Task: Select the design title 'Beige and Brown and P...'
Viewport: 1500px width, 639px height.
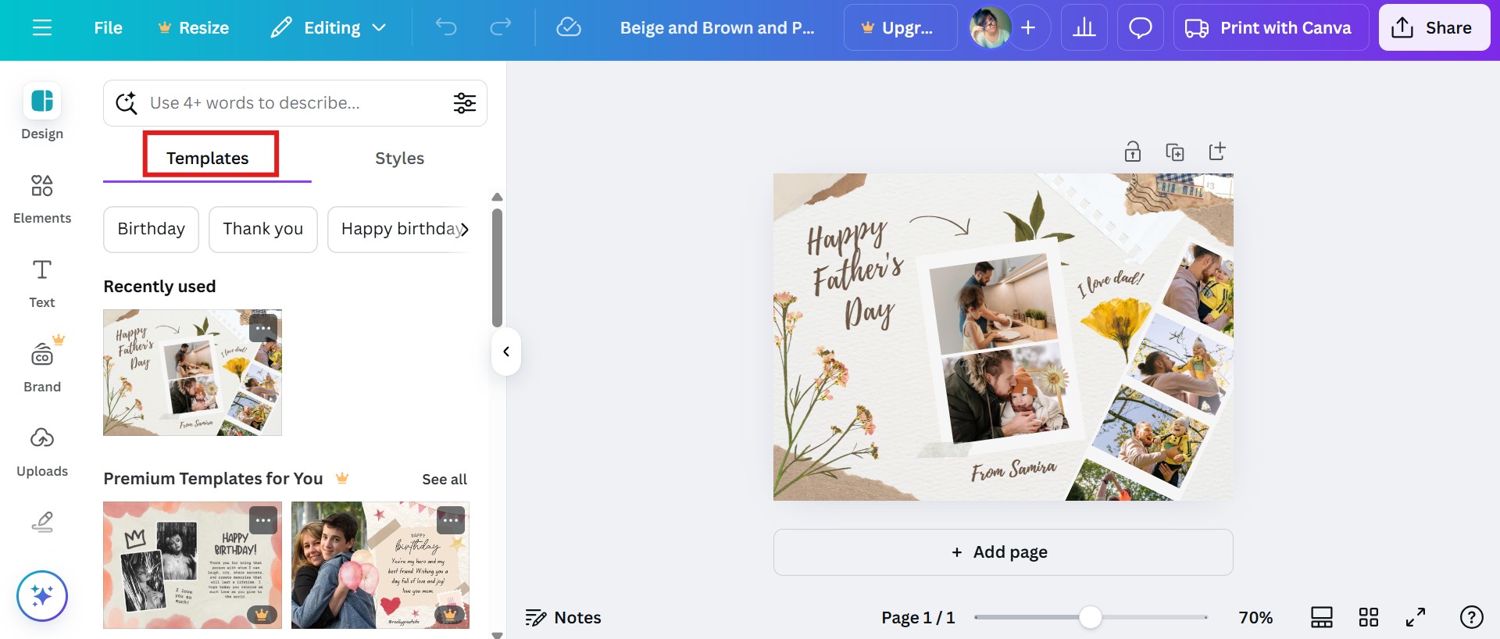Action: (717, 28)
